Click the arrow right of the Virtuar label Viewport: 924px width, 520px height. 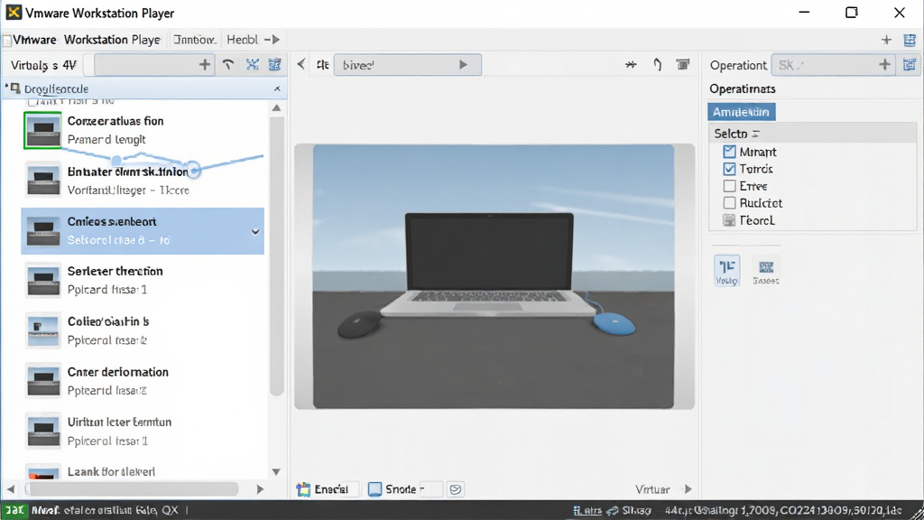pyautogui.click(x=688, y=489)
